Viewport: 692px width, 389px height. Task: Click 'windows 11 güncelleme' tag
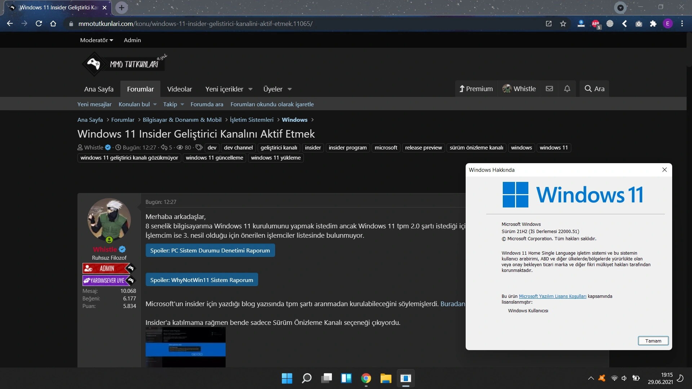coord(214,158)
